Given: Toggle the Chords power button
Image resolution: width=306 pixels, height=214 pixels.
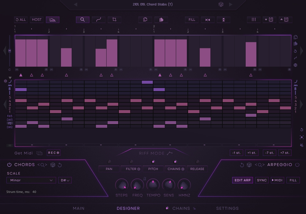Looking at the screenshot, I should click(9, 165).
